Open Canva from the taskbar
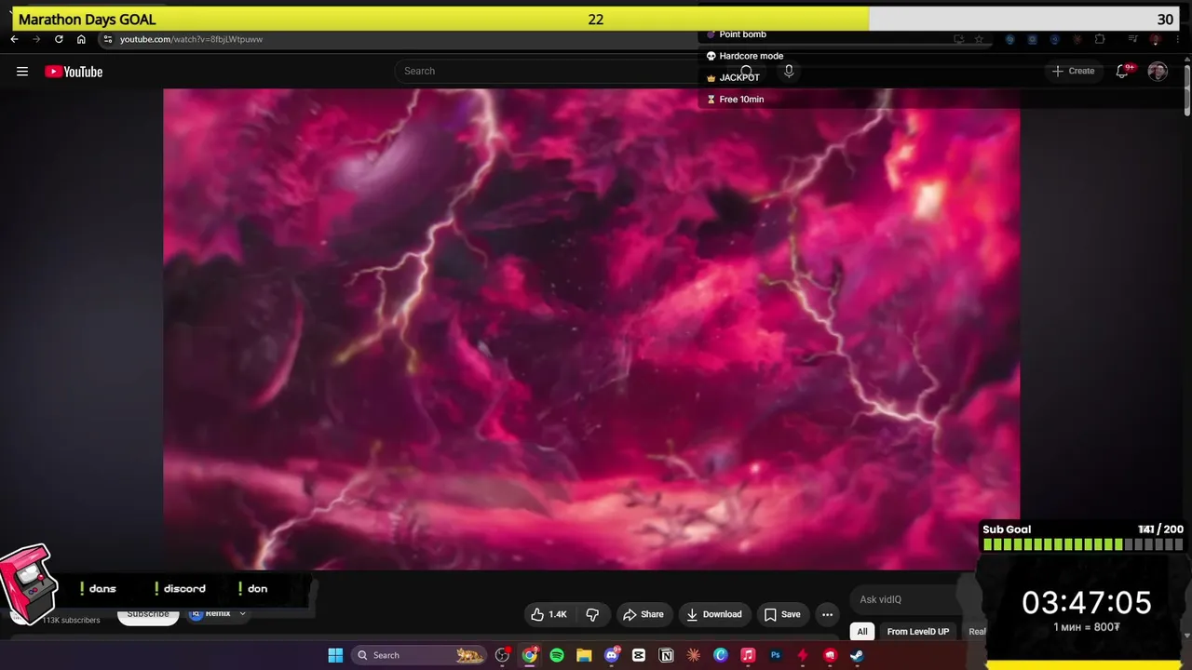The image size is (1192, 670). coord(721,655)
